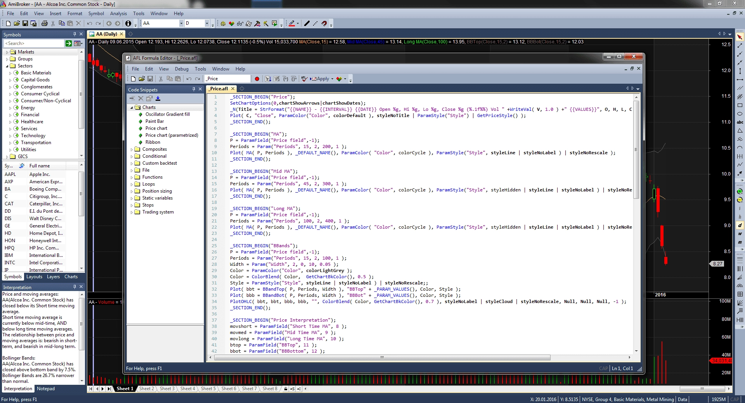The image size is (745, 403).
Task: Select the ellipse drawing tool in right toolbar
Action: point(740,114)
